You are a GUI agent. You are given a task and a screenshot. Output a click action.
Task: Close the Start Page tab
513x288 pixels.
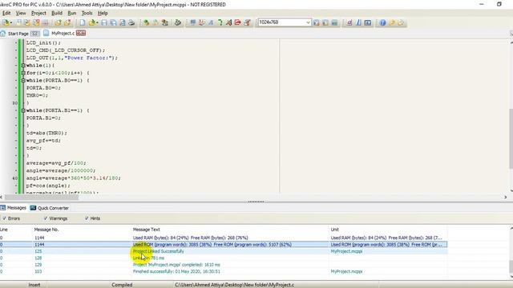[x=34, y=34]
